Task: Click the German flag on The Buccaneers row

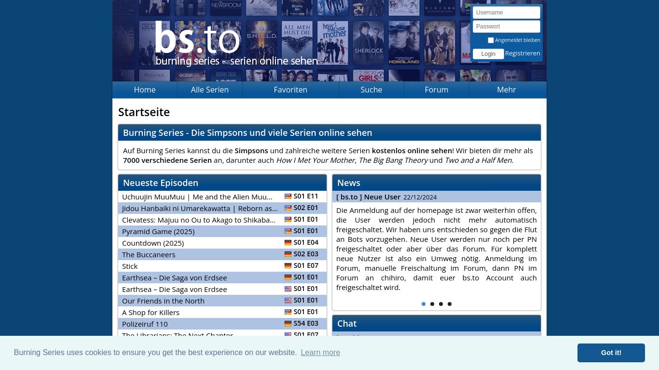Action: 288,254
